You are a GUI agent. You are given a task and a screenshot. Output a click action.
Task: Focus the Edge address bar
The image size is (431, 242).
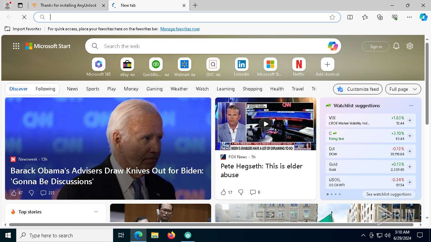(187, 17)
